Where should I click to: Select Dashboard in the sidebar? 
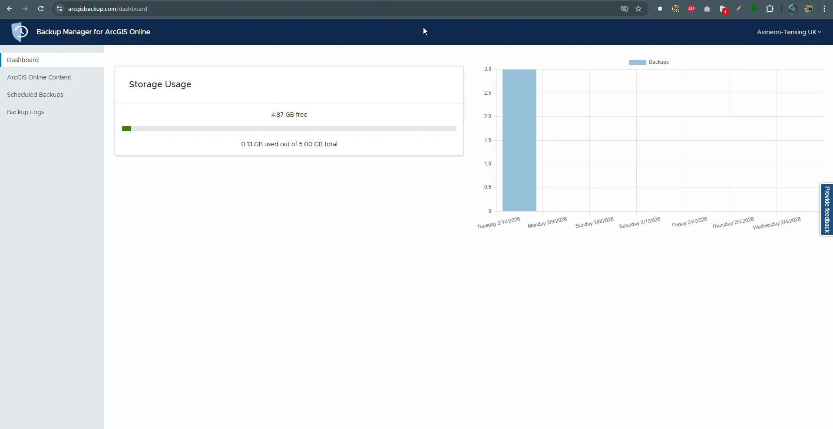pyautogui.click(x=52, y=60)
